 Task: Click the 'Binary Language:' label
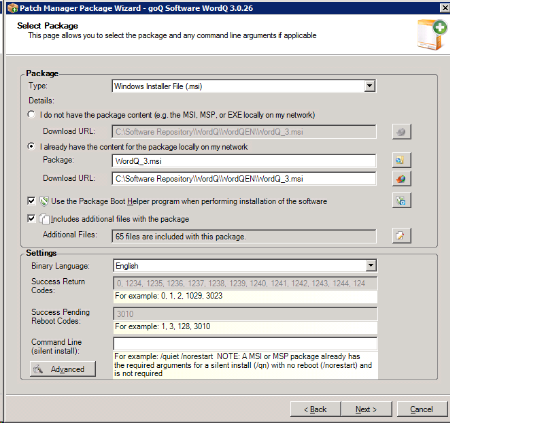point(61,266)
